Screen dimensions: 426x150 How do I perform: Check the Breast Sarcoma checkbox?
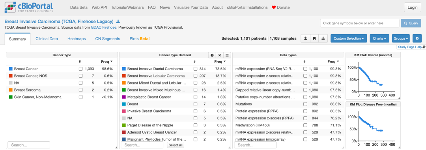click(81, 90)
